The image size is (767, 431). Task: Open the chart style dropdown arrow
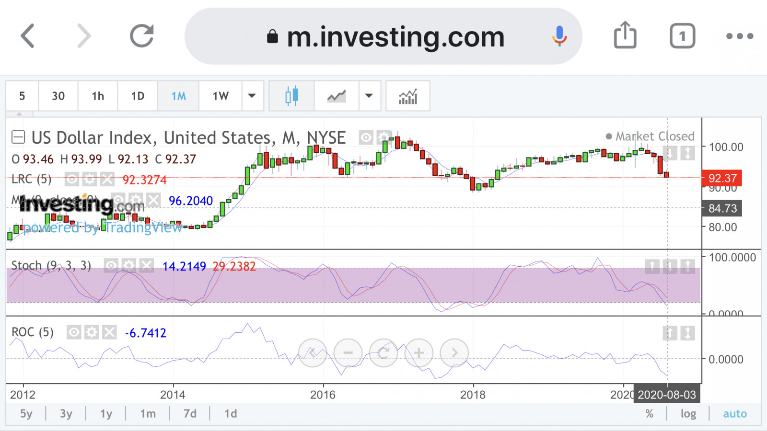click(x=369, y=96)
